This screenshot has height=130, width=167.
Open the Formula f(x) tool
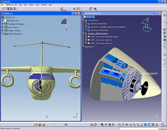click(92, 125)
